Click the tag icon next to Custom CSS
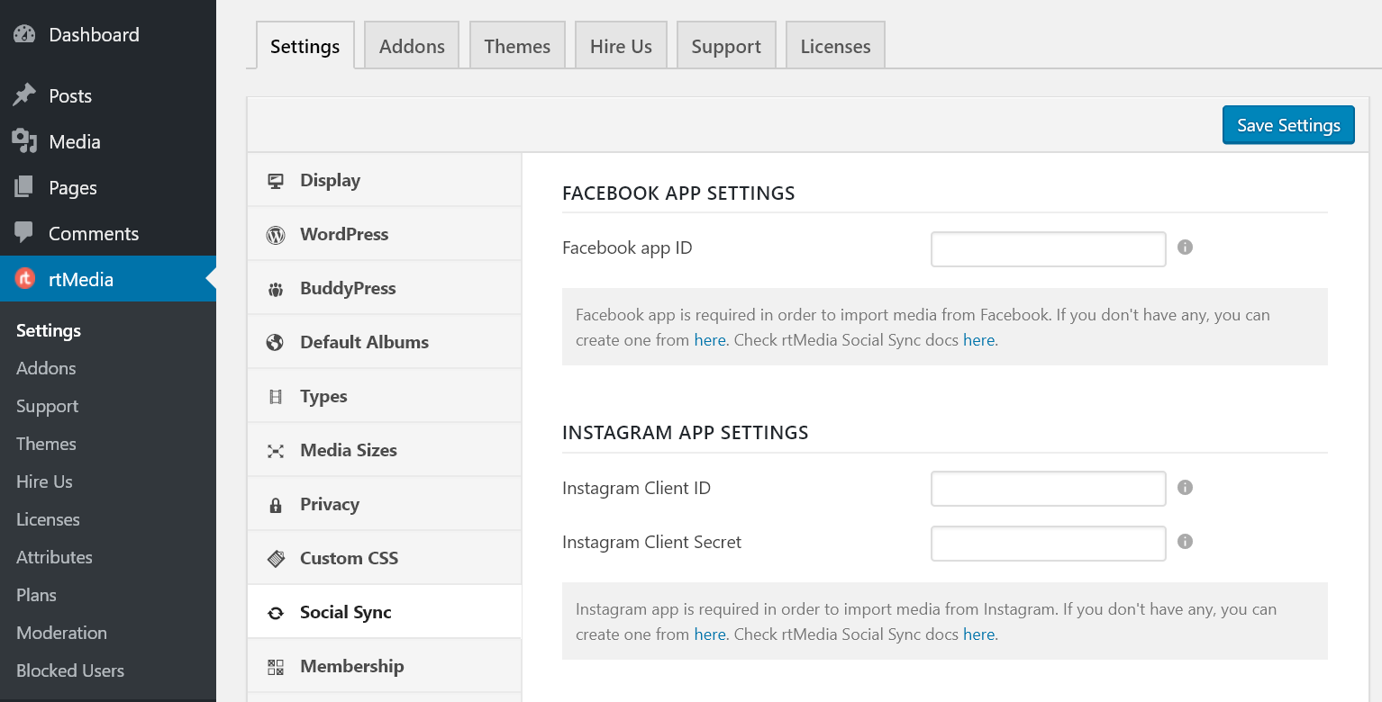This screenshot has height=702, width=1382. [x=276, y=558]
